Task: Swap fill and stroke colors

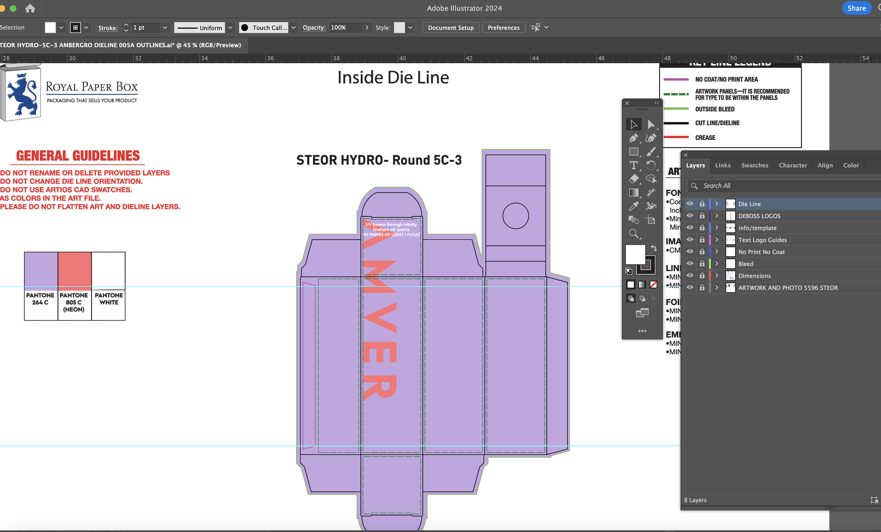Action: [x=654, y=248]
